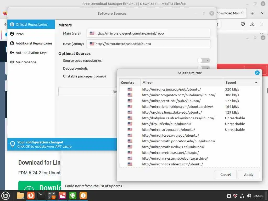The image size is (268, 201).
Task: Open Terminal from the taskbar
Action: point(41,196)
